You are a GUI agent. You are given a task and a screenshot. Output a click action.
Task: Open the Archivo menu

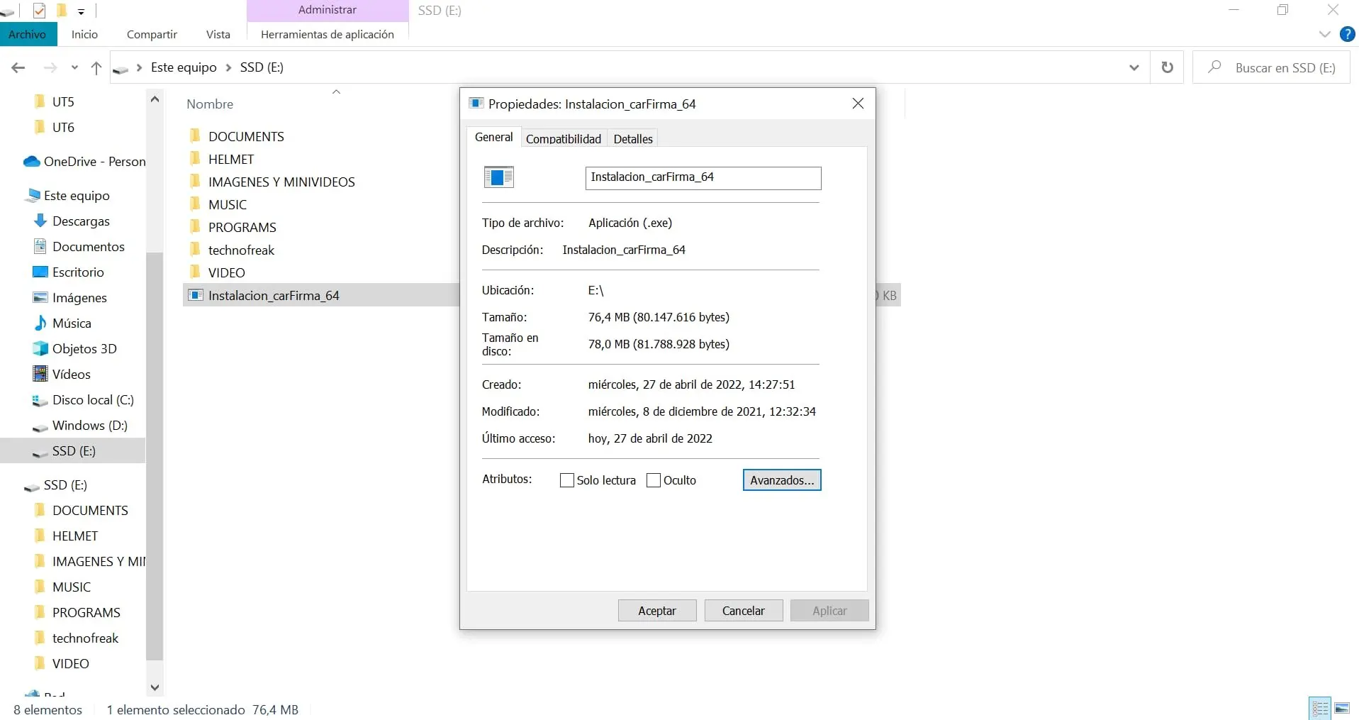tap(28, 34)
